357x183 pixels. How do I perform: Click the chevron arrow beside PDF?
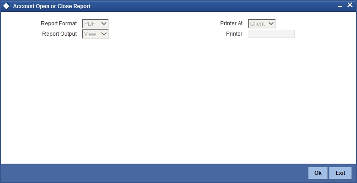pos(104,23)
